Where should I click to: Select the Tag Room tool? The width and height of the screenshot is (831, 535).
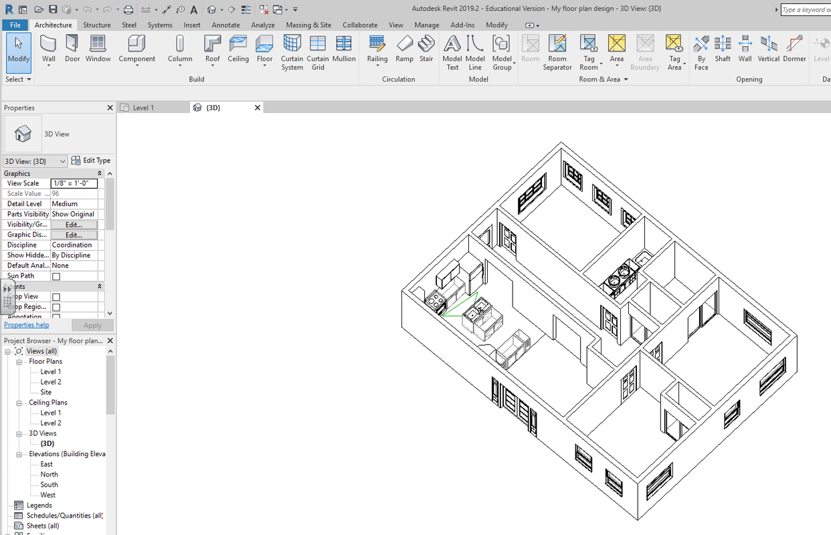pos(589,53)
